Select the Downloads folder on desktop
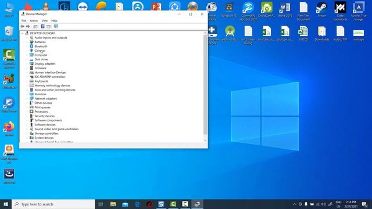 point(321,34)
